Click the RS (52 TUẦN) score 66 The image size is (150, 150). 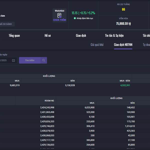123,9
